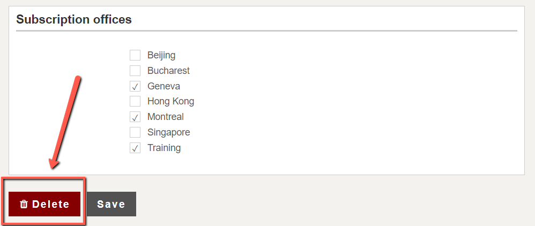Click the Save button
The image size is (535, 226).
click(111, 204)
